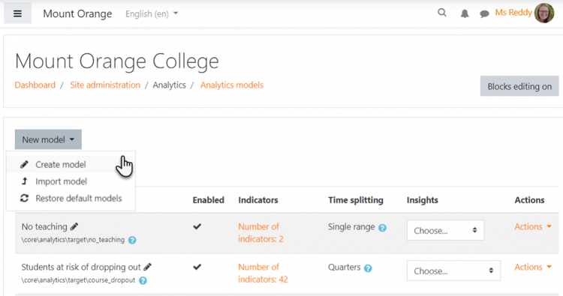Image resolution: width=563 pixels, height=296 pixels.
Task: Click the search magnifier icon
Action: coord(442,13)
